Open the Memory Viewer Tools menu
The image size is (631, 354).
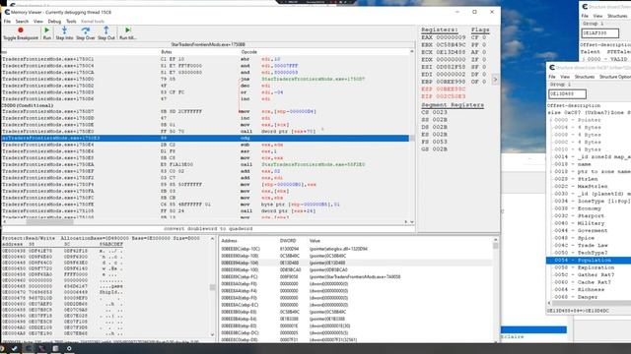click(x=71, y=22)
